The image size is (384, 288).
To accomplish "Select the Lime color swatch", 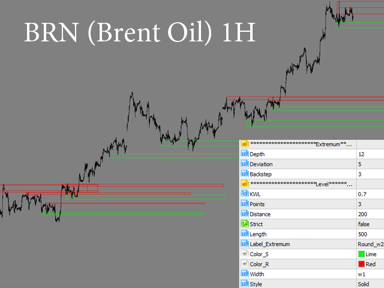I will (x=361, y=254).
